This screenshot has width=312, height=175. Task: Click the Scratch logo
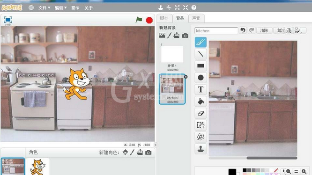pos(12,7)
